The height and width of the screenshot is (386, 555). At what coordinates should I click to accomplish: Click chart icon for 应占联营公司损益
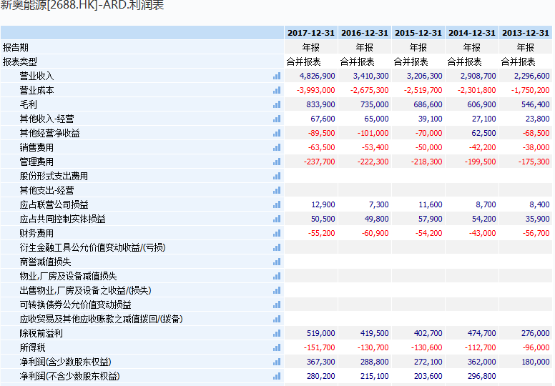(x=276, y=204)
